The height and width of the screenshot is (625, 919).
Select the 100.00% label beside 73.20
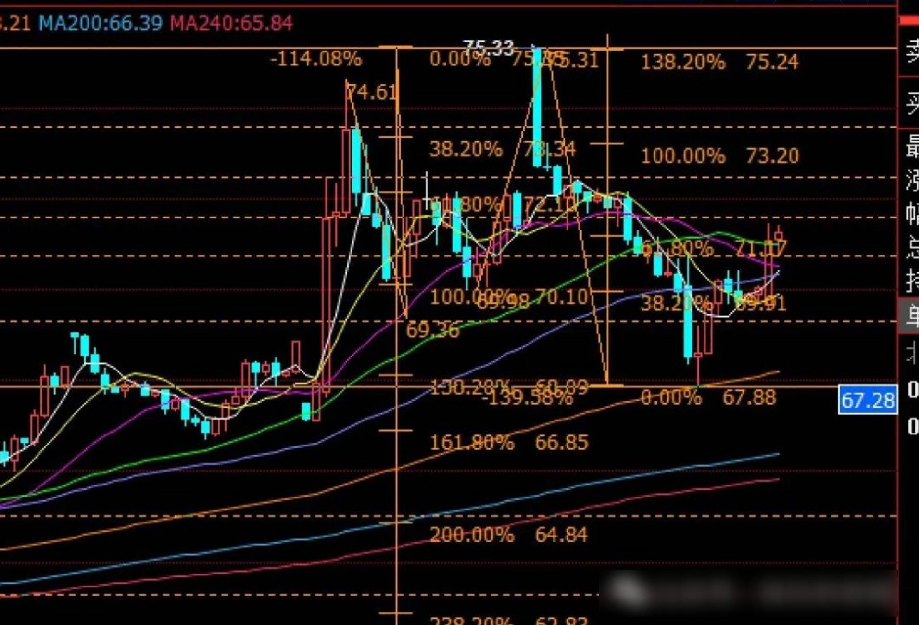[683, 156]
